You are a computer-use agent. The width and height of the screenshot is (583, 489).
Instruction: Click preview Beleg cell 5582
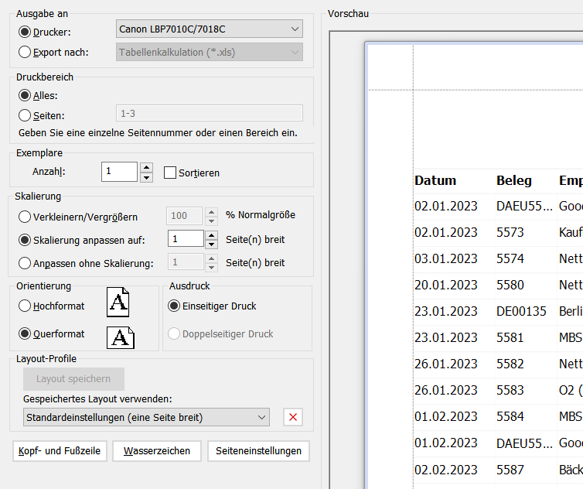coord(510,364)
